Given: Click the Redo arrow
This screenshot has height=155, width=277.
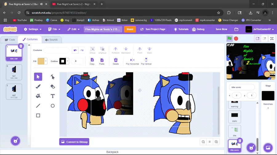Looking at the screenshot, I should coord(82,50).
